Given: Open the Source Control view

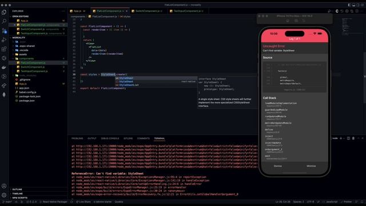Looking at the screenshot, I should click(x=4, y=30).
